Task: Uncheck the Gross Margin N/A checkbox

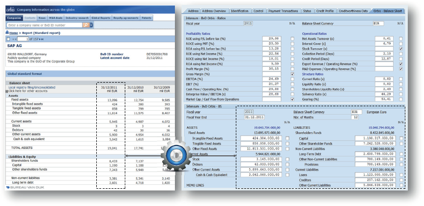Action: [x=292, y=74]
